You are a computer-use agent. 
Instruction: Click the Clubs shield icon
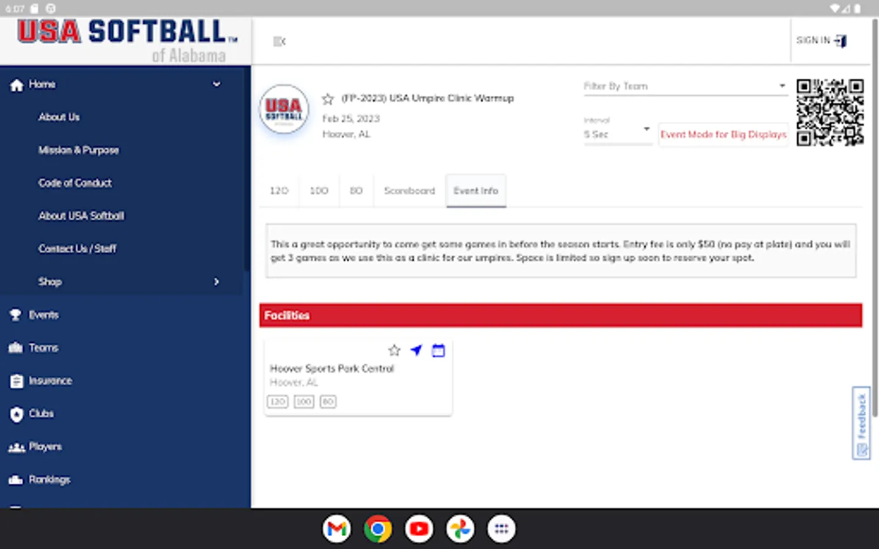pos(16,414)
